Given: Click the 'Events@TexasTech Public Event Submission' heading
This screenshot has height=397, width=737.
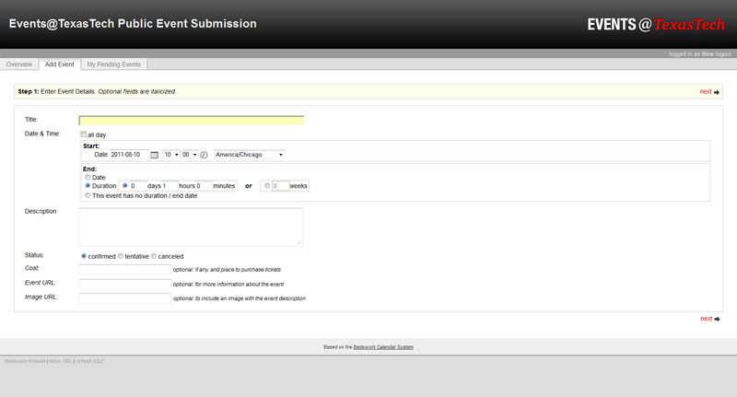Looking at the screenshot, I should point(133,24).
